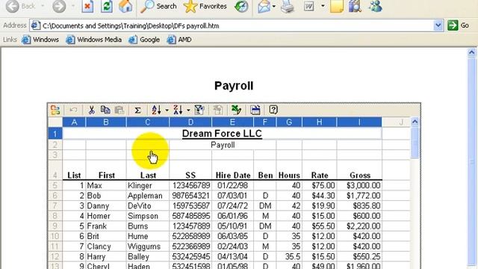Click the spreadsheet Help icon
This screenshot has width=478, height=269.
pyautogui.click(x=273, y=110)
